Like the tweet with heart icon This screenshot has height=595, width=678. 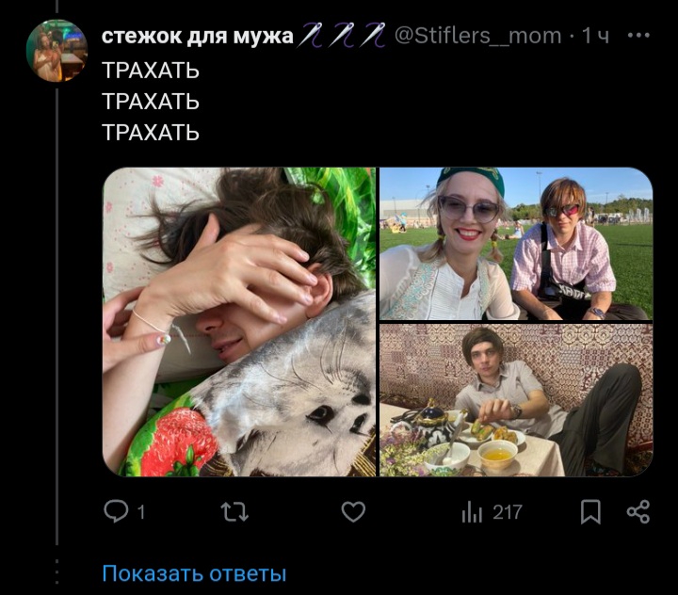(x=353, y=512)
